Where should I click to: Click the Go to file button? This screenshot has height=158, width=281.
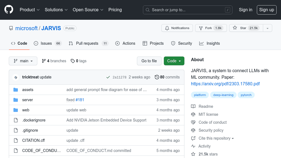pyautogui.click(x=149, y=61)
